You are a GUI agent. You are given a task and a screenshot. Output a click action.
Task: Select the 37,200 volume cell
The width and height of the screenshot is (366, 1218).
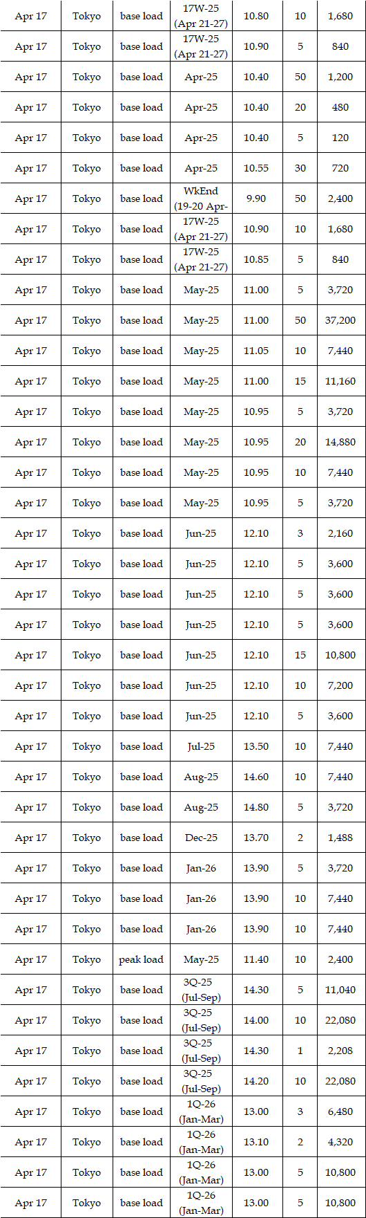click(340, 320)
